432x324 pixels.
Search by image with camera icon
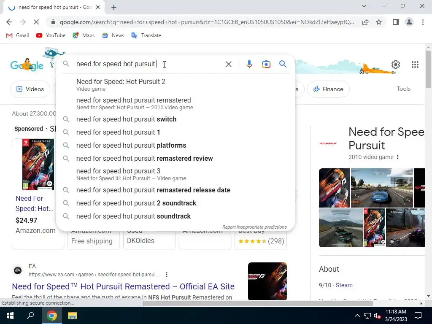(266, 64)
